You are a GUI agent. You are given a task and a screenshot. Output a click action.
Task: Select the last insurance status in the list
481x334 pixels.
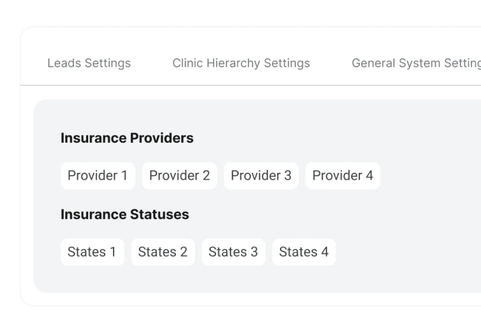pyautogui.click(x=304, y=252)
